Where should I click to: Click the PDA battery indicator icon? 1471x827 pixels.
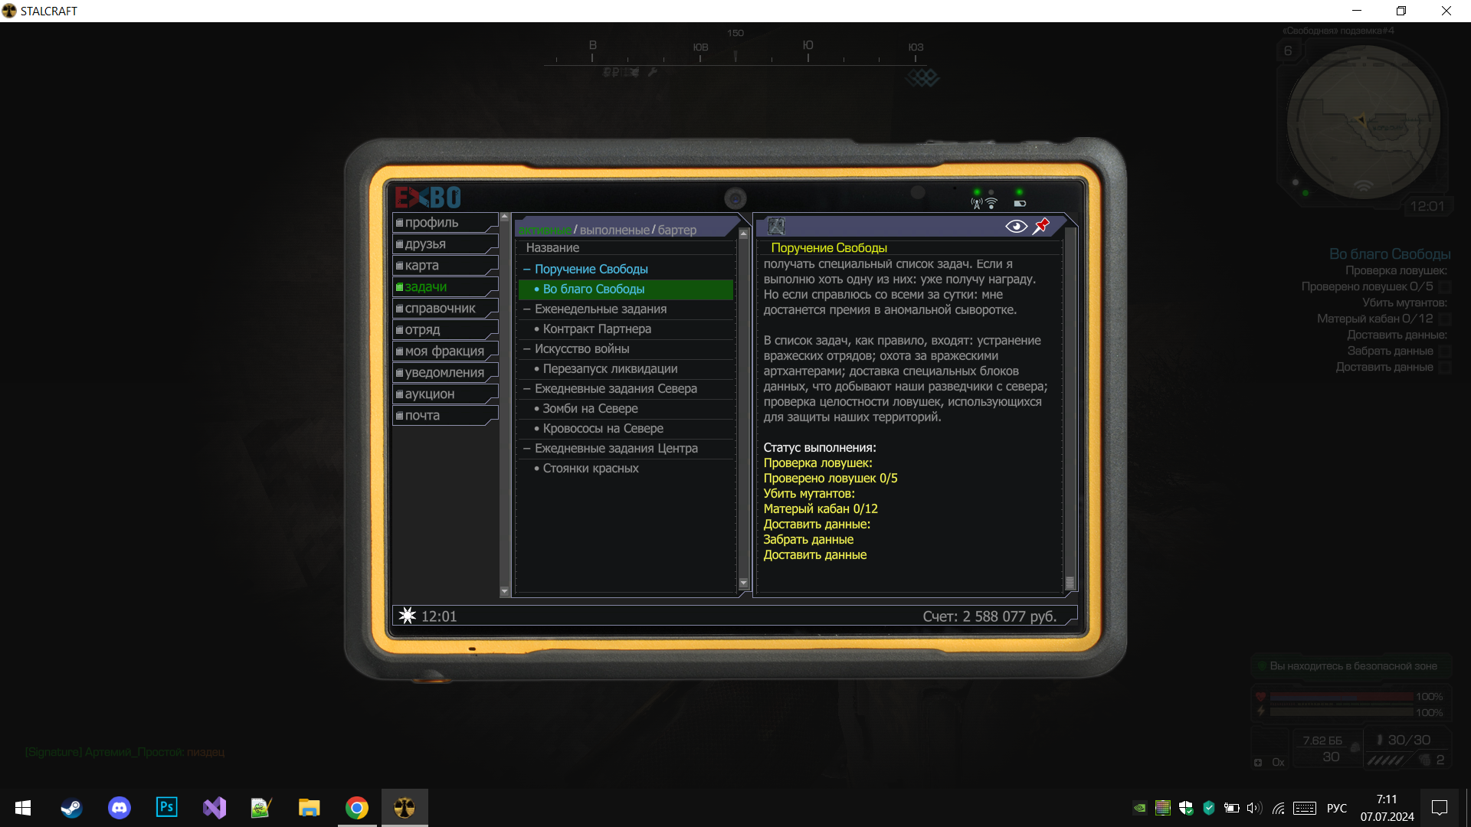tap(1020, 204)
